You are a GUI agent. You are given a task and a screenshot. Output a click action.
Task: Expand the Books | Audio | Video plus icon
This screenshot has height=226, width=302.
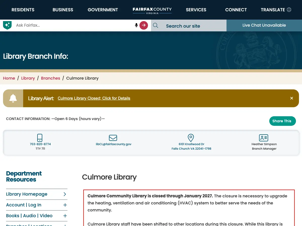pyautogui.click(x=65, y=216)
